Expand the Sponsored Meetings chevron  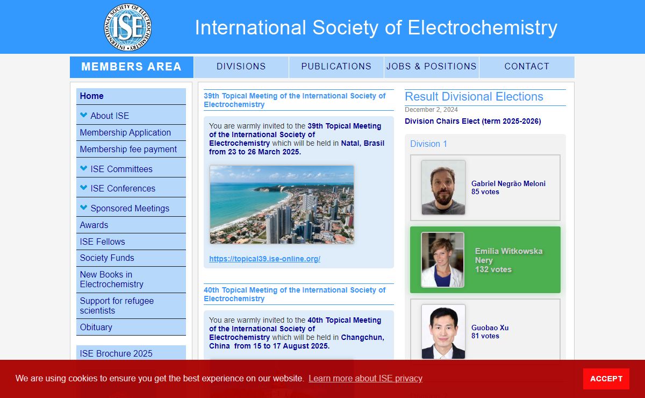coord(84,208)
